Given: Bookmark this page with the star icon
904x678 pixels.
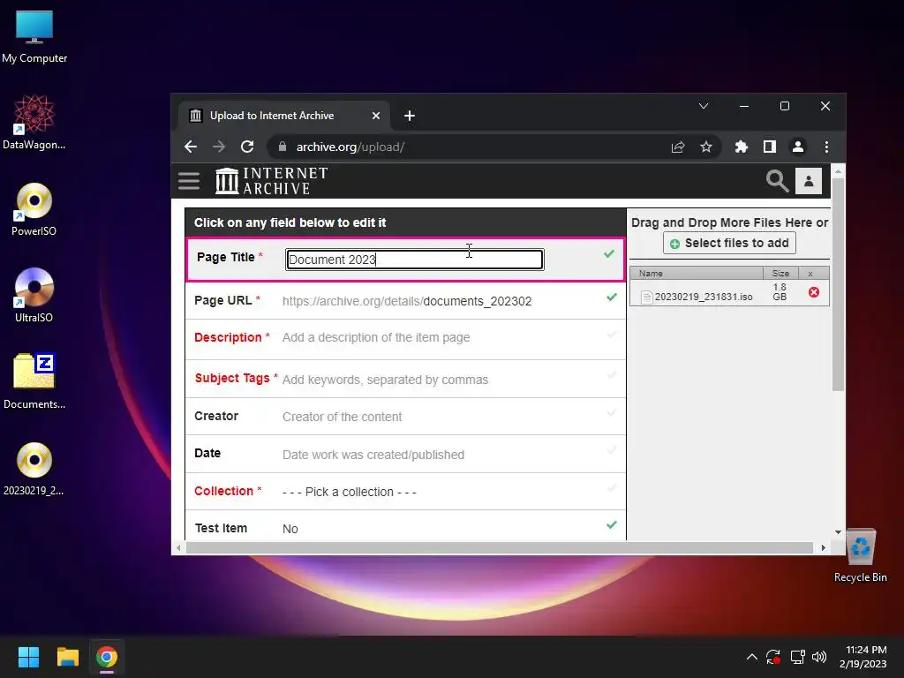Looking at the screenshot, I should pyautogui.click(x=706, y=147).
